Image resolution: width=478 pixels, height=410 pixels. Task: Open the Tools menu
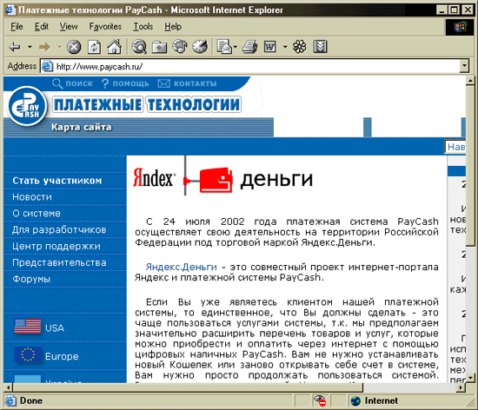143,27
